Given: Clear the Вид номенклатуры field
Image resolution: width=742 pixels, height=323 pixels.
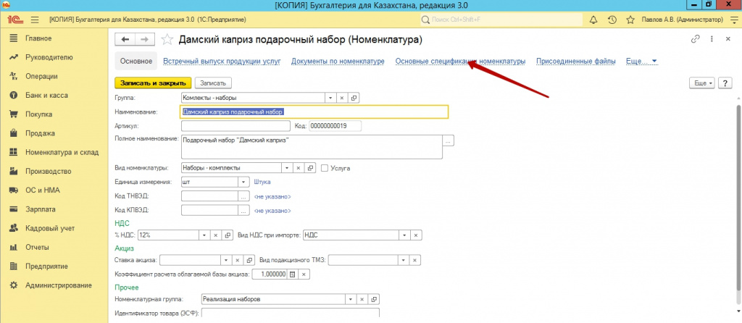Looking at the screenshot, I should [x=299, y=168].
